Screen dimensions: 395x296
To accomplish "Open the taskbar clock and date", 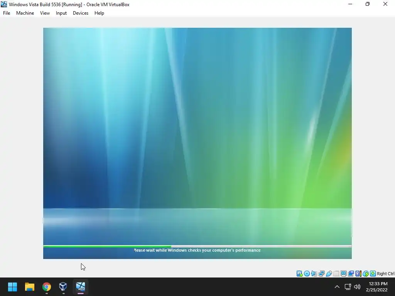I will click(377, 287).
